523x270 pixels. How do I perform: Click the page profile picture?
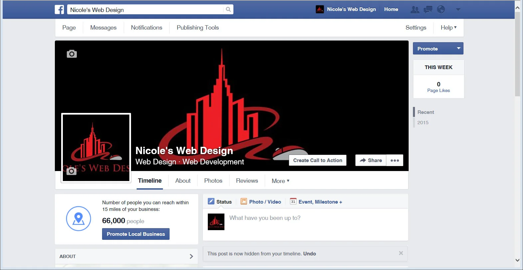(x=96, y=148)
